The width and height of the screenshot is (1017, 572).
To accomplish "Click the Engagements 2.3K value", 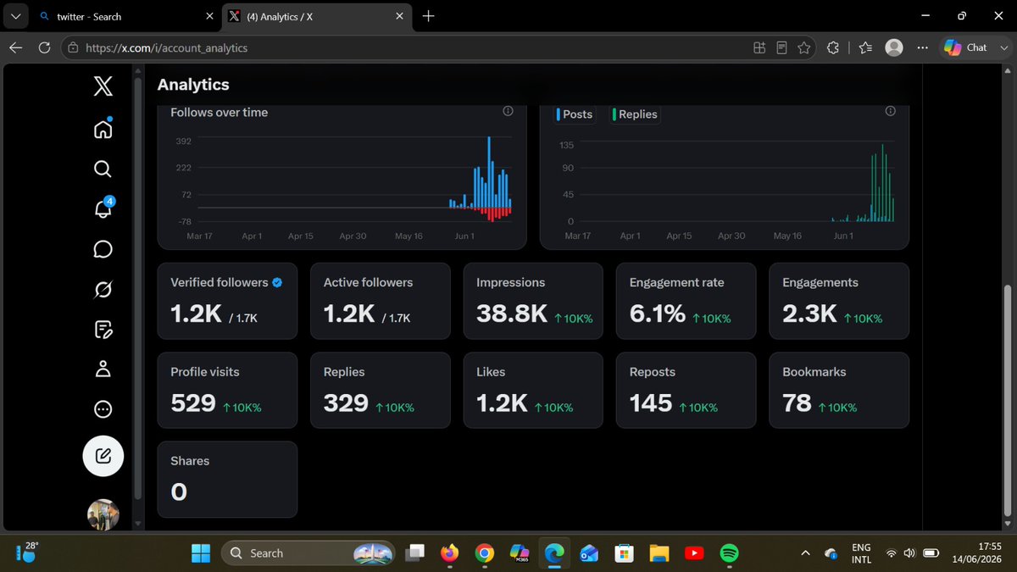I will click(x=809, y=314).
